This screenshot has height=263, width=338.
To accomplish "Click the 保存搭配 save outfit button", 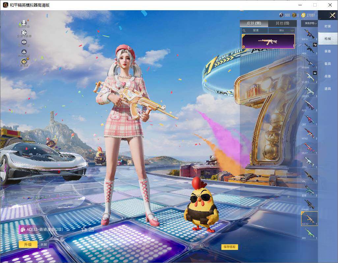I will [230, 247].
